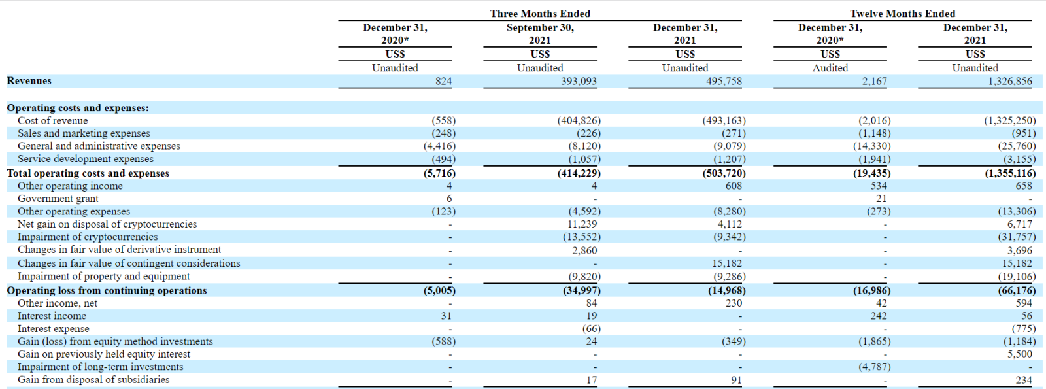Select the value 11,239
The height and width of the screenshot is (389, 1046).
[582, 224]
